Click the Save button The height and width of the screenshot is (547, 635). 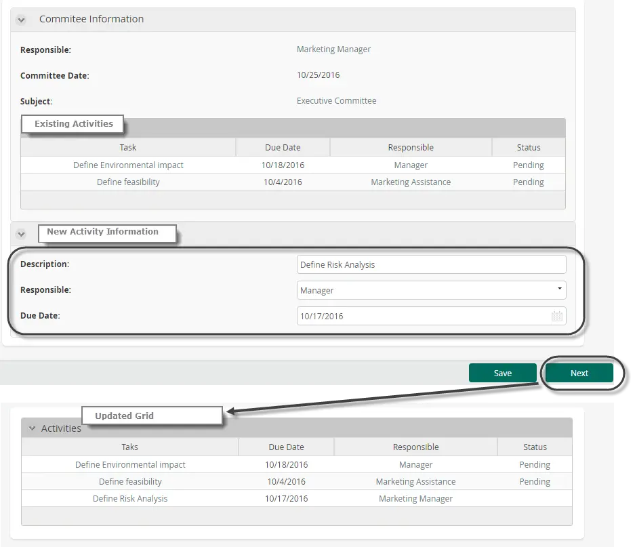tap(503, 373)
